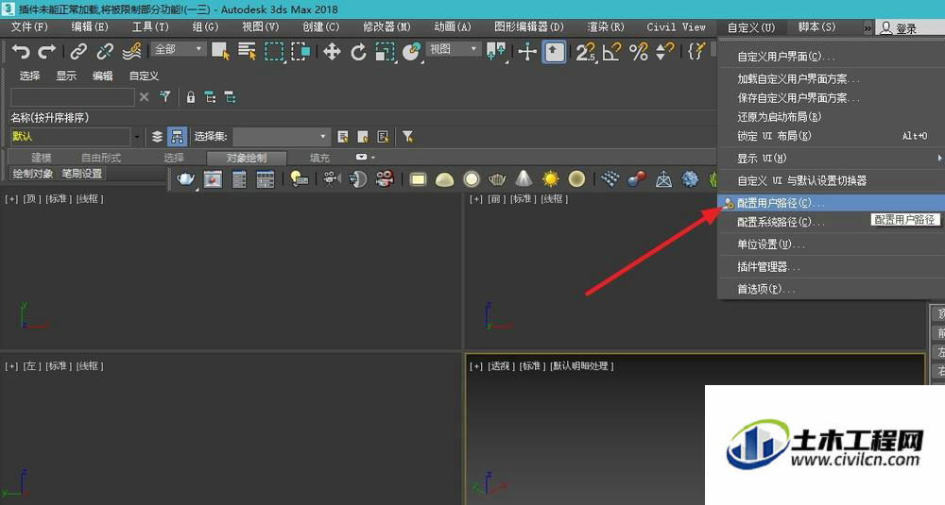The image size is (945, 505).
Task: Click the Edit Named Selection Sets icon
Action: (696, 52)
